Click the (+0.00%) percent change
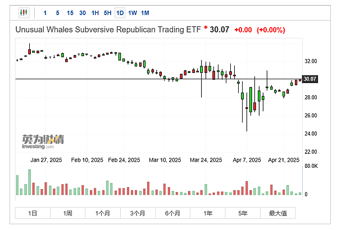Viewport: 337px width, 230px height. click(271, 30)
